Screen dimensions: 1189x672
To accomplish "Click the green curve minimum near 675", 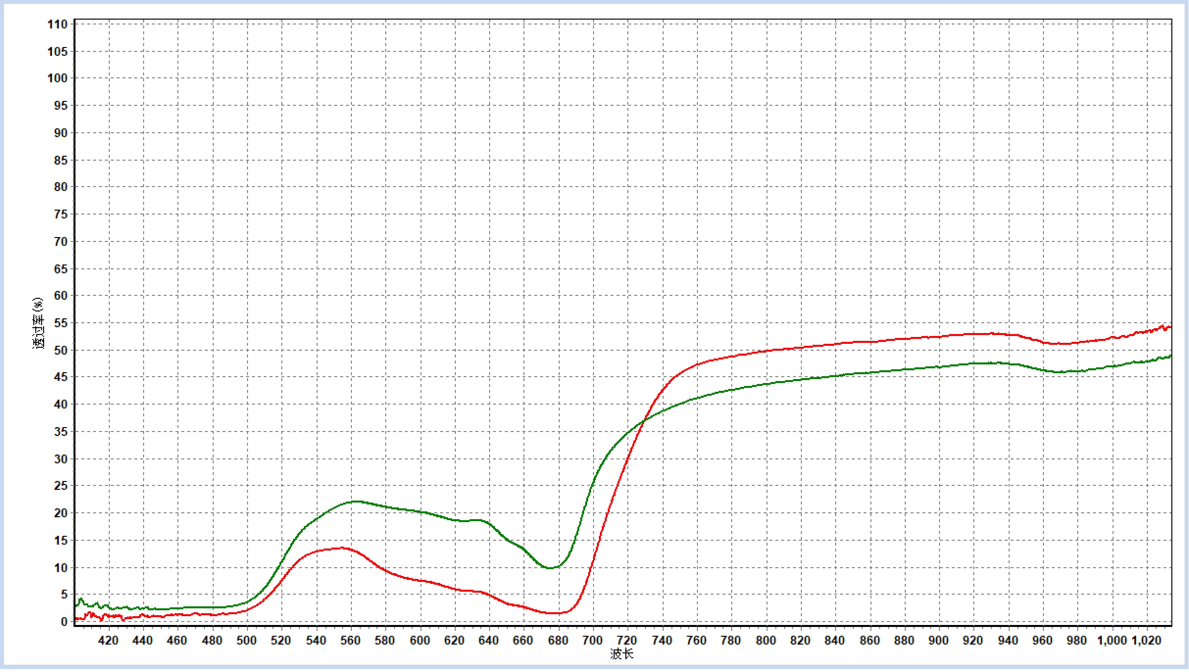I will click(550, 568).
